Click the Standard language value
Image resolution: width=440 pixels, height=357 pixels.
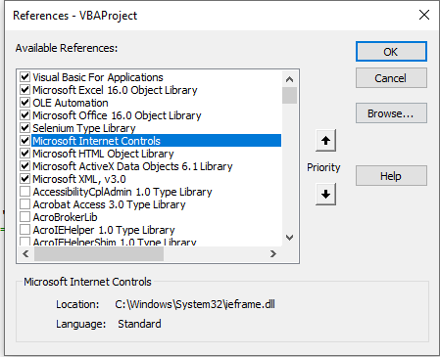coord(139,324)
